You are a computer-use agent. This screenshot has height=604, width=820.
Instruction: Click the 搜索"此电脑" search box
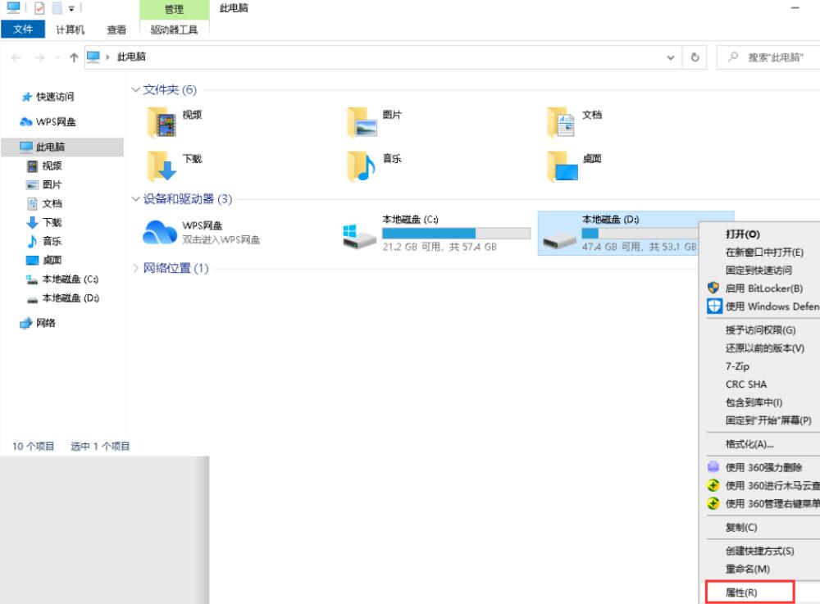point(769,57)
